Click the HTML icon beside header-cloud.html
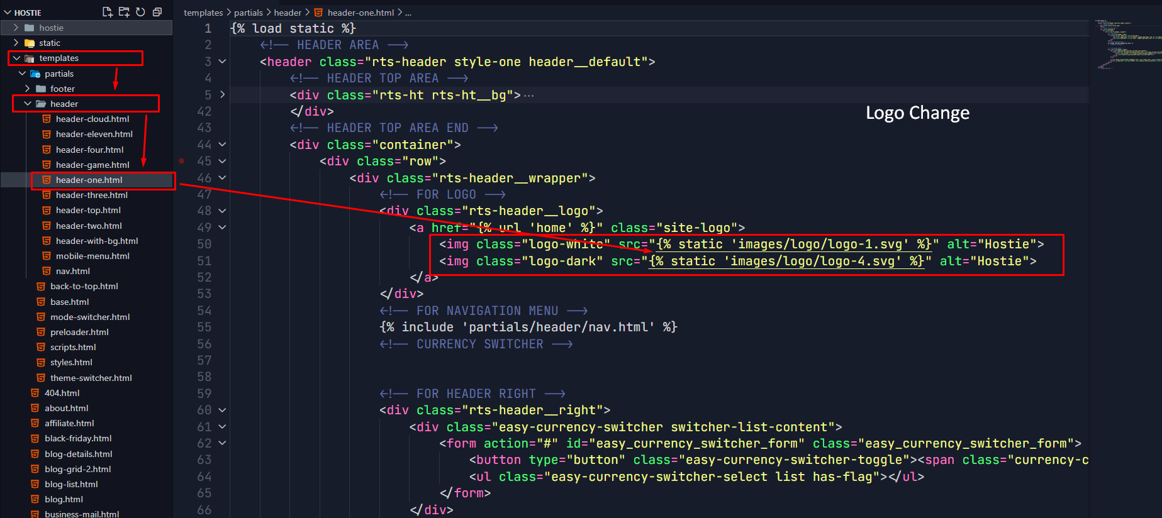Image resolution: width=1162 pixels, height=518 pixels. 47,119
